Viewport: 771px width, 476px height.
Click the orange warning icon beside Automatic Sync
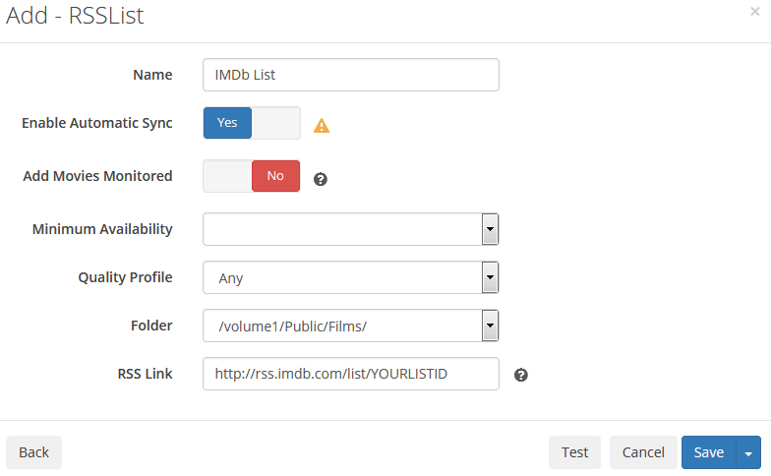pyautogui.click(x=322, y=126)
